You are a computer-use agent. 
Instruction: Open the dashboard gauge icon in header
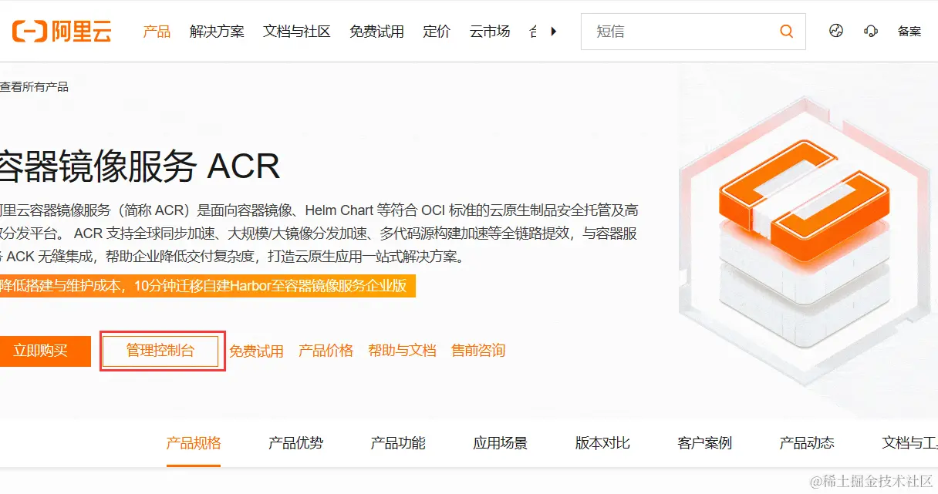pyautogui.click(x=836, y=31)
